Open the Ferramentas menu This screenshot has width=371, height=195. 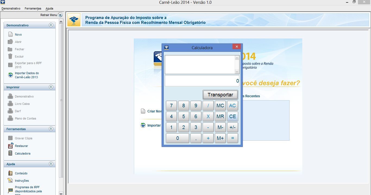click(33, 8)
